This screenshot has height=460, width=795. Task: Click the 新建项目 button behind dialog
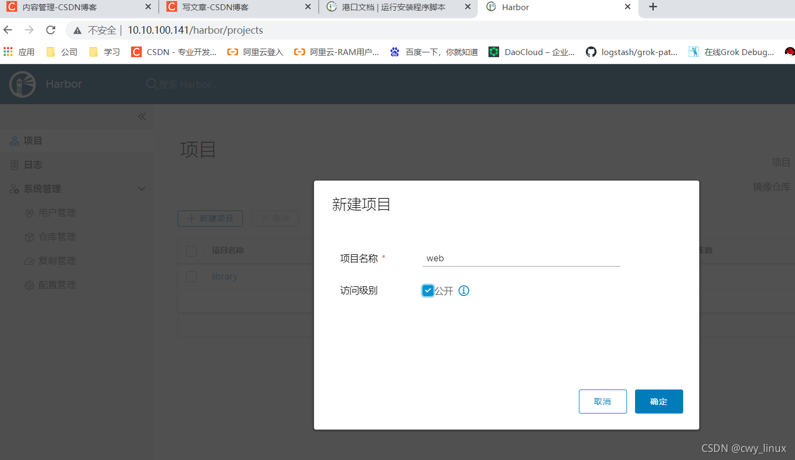[x=210, y=219]
